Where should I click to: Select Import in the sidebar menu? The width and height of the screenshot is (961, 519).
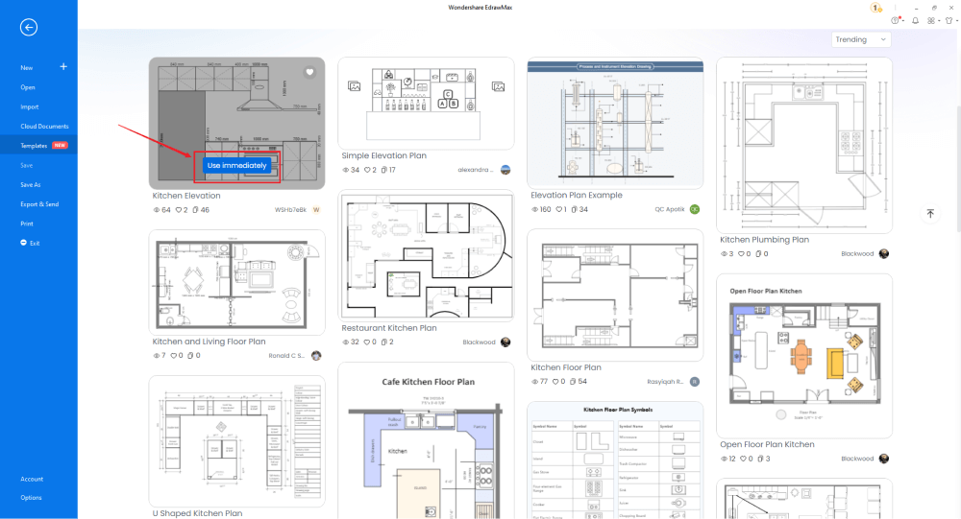(x=30, y=107)
